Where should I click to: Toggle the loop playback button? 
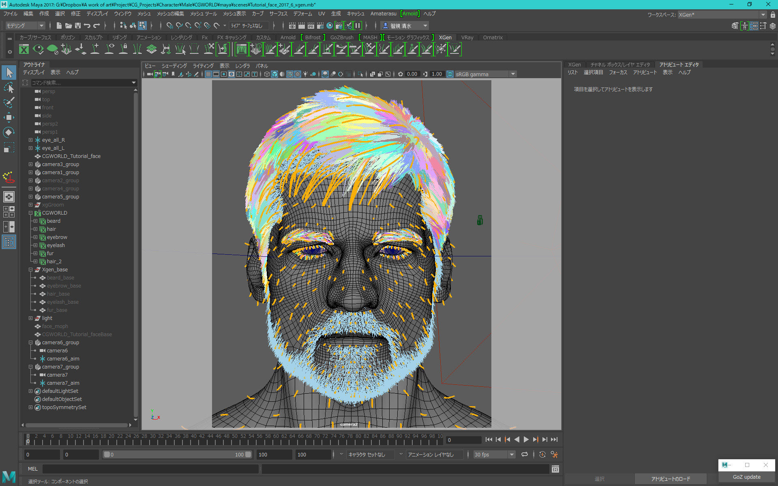[524, 454]
